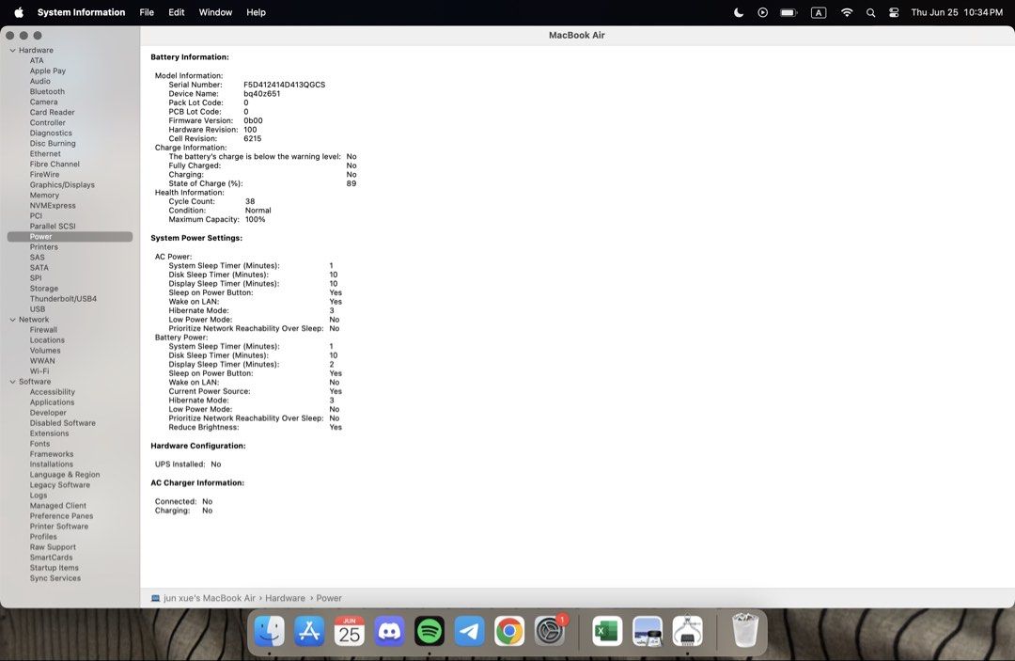Open the File menu

pyautogui.click(x=147, y=12)
